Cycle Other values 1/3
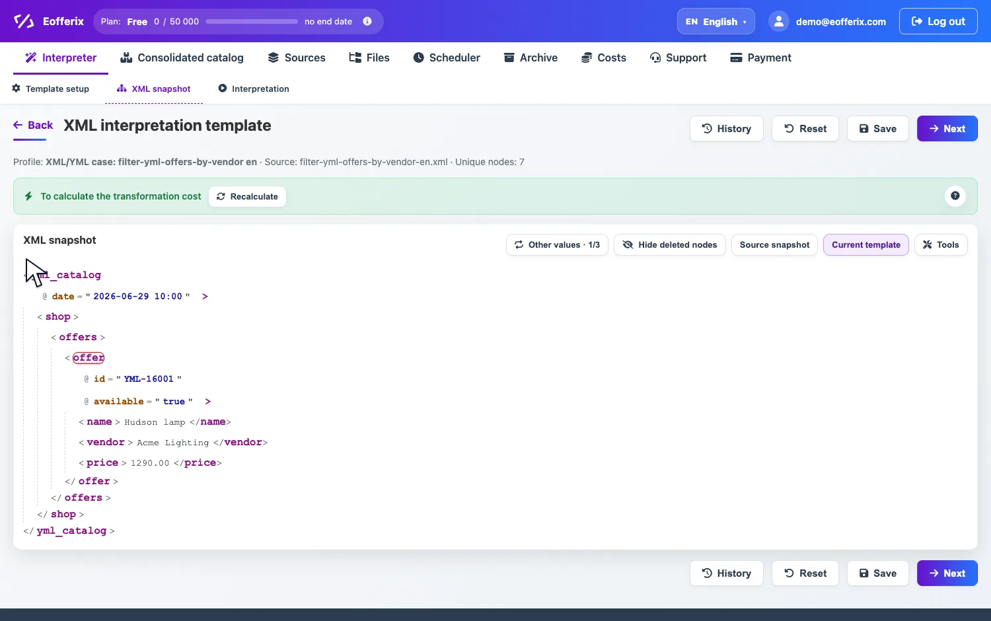The height and width of the screenshot is (621, 991). click(x=557, y=244)
